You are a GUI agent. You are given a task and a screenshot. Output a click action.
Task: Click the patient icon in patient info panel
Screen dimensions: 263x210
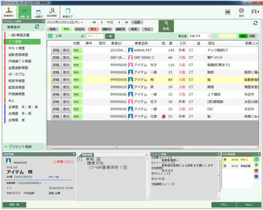[8, 161]
